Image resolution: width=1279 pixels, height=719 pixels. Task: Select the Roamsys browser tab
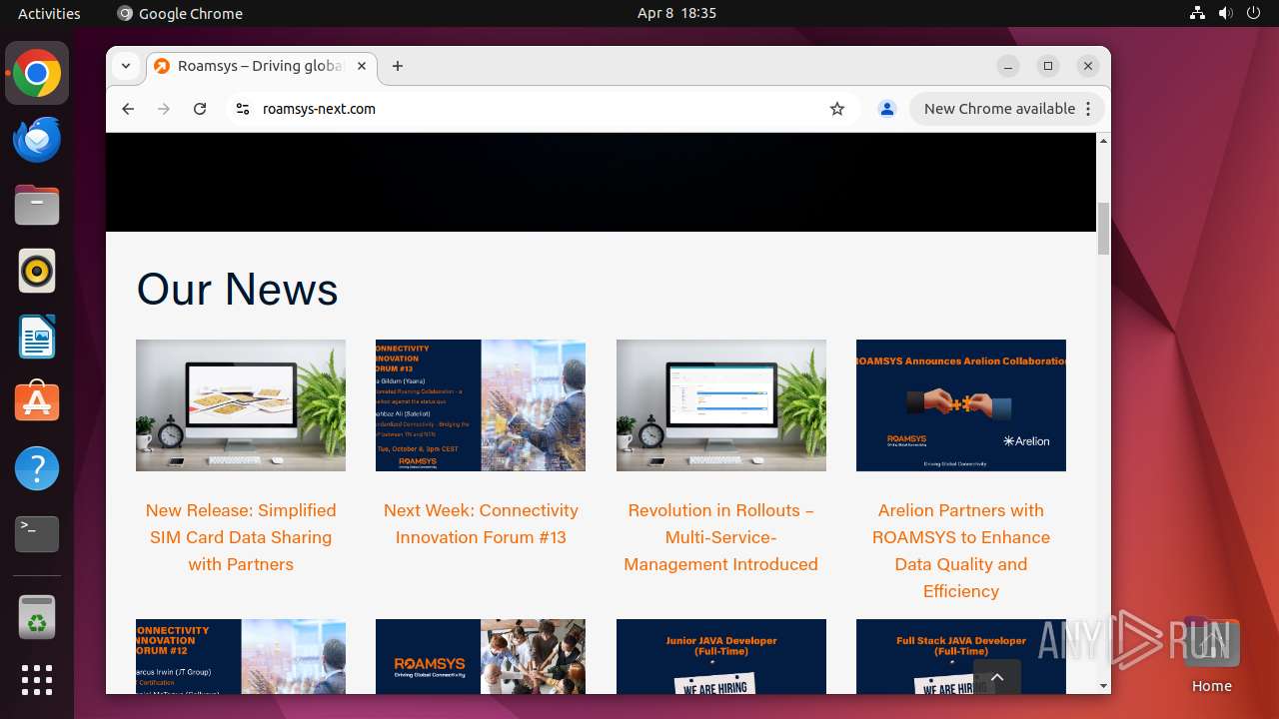260,66
